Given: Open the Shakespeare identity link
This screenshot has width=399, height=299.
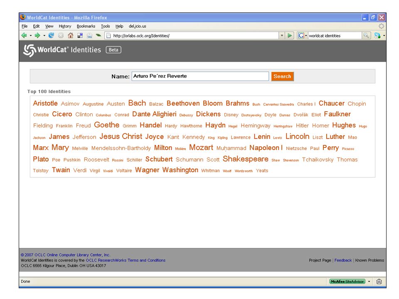Looking at the screenshot, I should point(246,159).
